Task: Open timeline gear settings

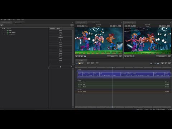Action: pos(169,63)
